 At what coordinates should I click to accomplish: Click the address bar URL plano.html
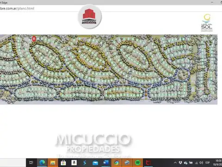point(17,8)
